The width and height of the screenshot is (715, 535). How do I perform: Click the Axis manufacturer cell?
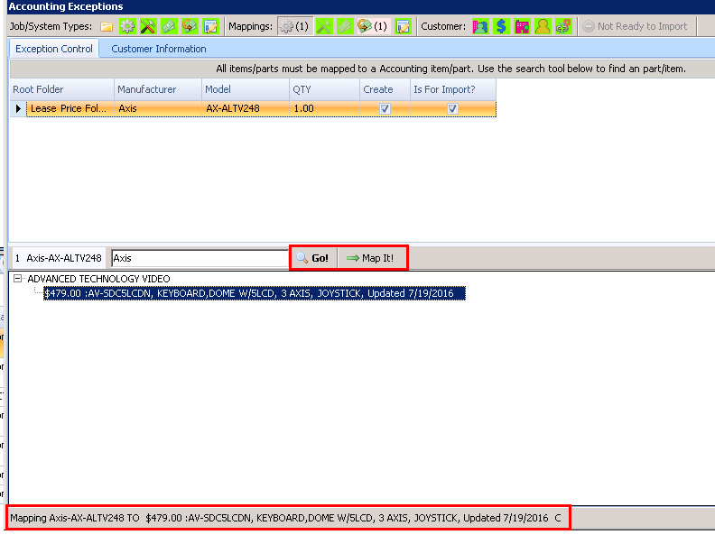(158, 109)
